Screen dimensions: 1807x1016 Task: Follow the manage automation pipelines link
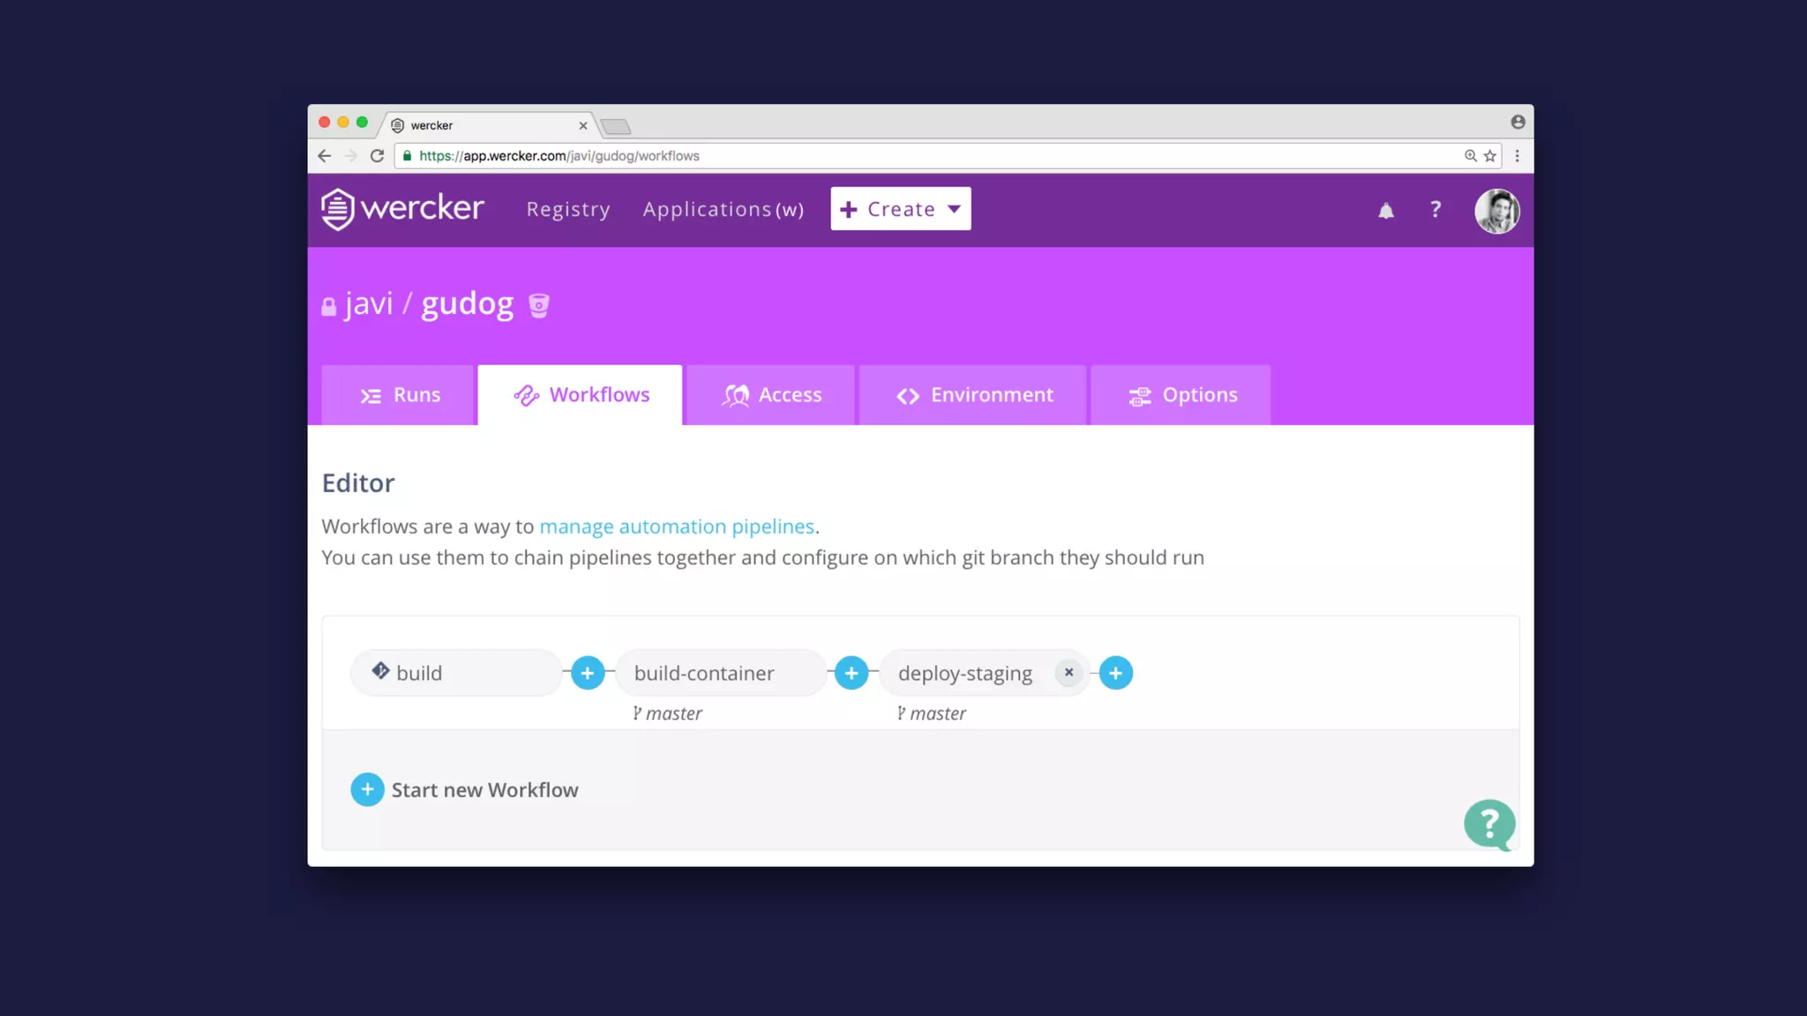[x=677, y=527]
